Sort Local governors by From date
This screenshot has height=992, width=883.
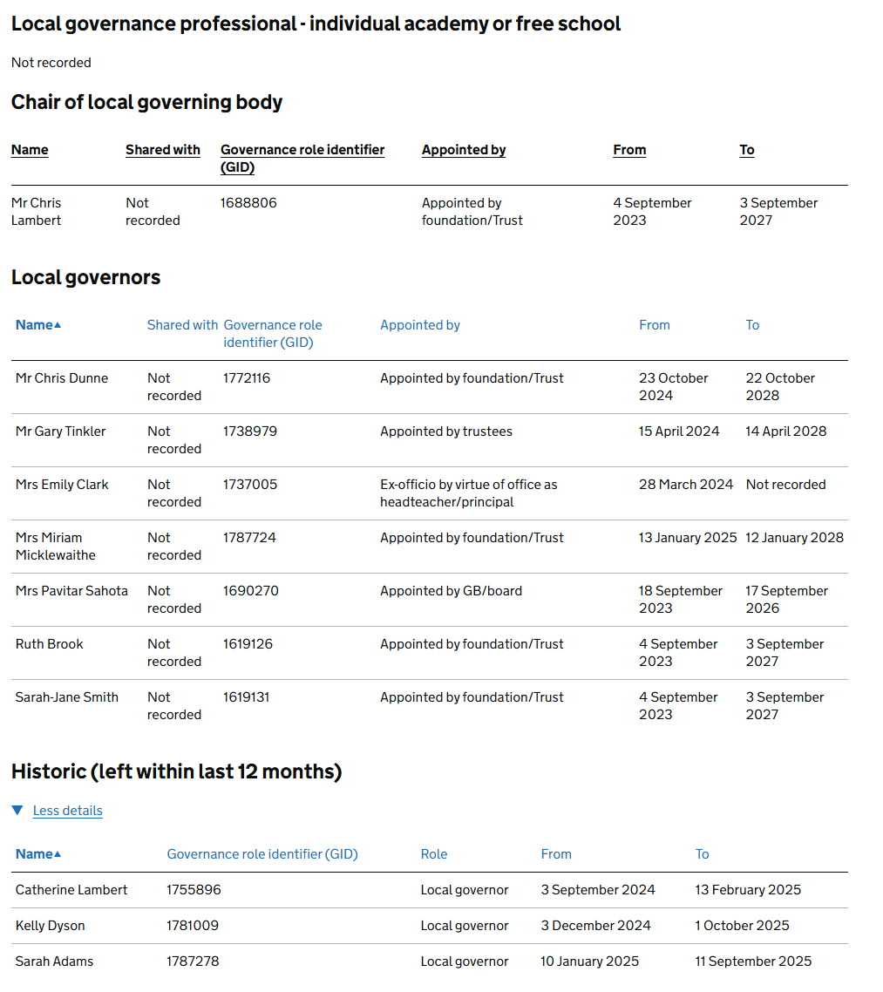point(654,325)
